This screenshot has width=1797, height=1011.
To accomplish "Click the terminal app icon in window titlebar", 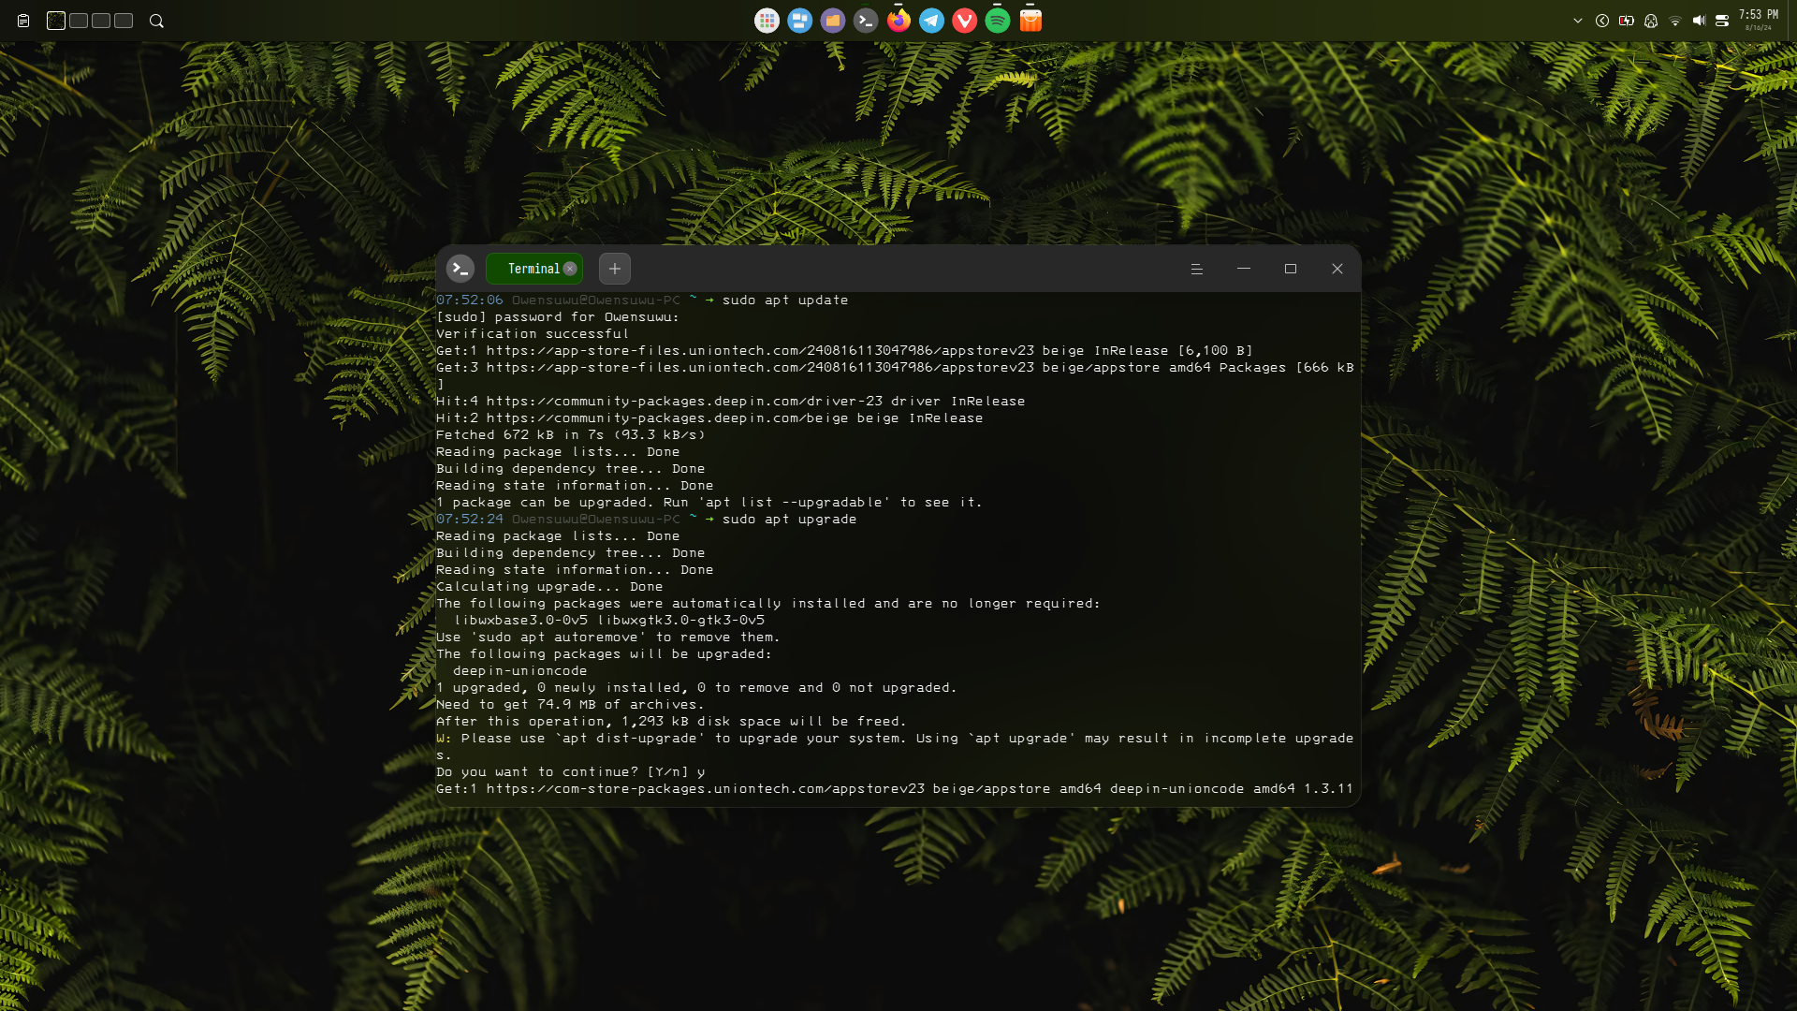I will point(460,269).
